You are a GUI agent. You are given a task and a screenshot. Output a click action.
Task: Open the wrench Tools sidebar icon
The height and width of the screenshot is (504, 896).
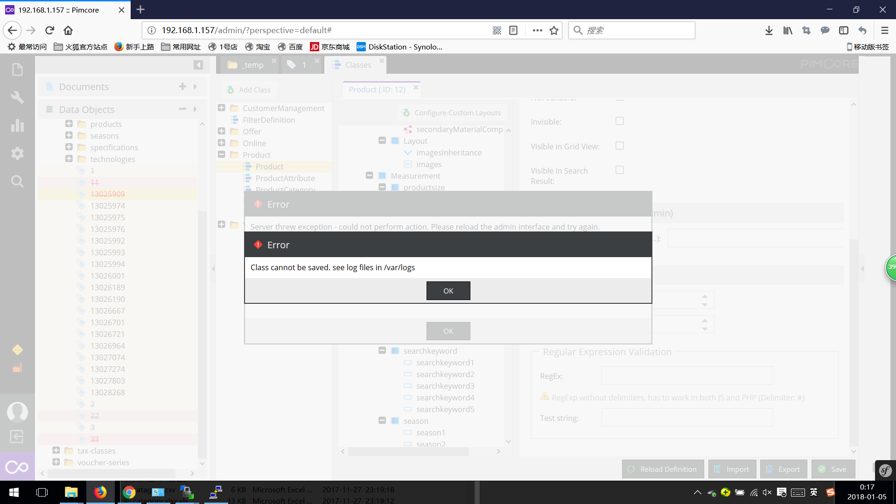(17, 97)
